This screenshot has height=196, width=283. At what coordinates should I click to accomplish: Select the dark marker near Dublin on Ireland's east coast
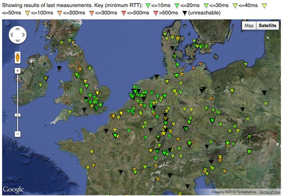point(46,78)
